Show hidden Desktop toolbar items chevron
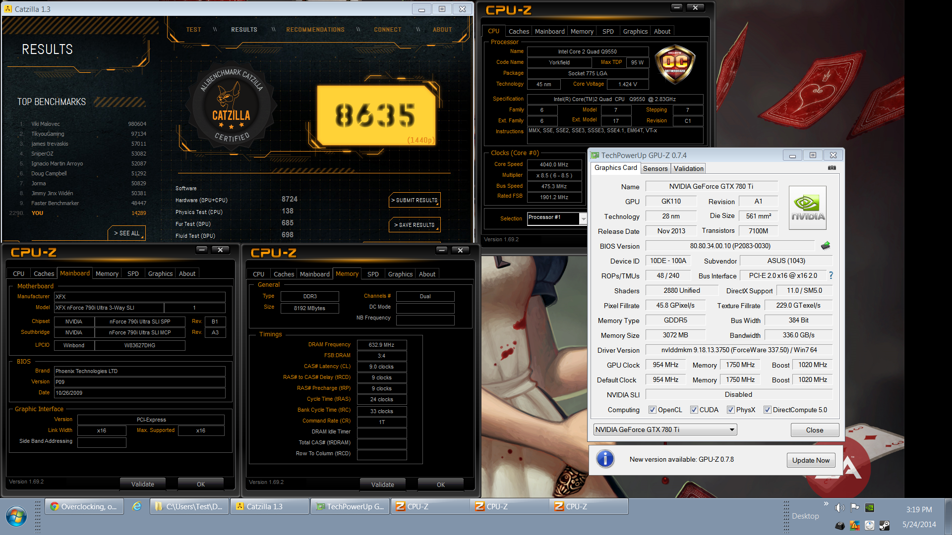The height and width of the screenshot is (535, 952). click(x=826, y=504)
